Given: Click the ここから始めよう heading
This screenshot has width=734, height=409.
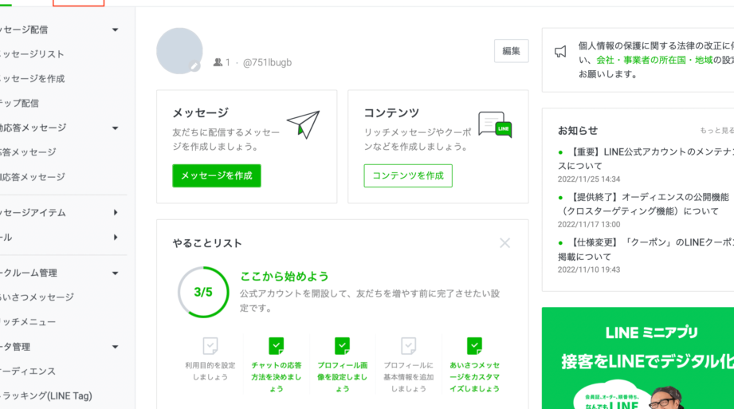Looking at the screenshot, I should [x=285, y=277].
